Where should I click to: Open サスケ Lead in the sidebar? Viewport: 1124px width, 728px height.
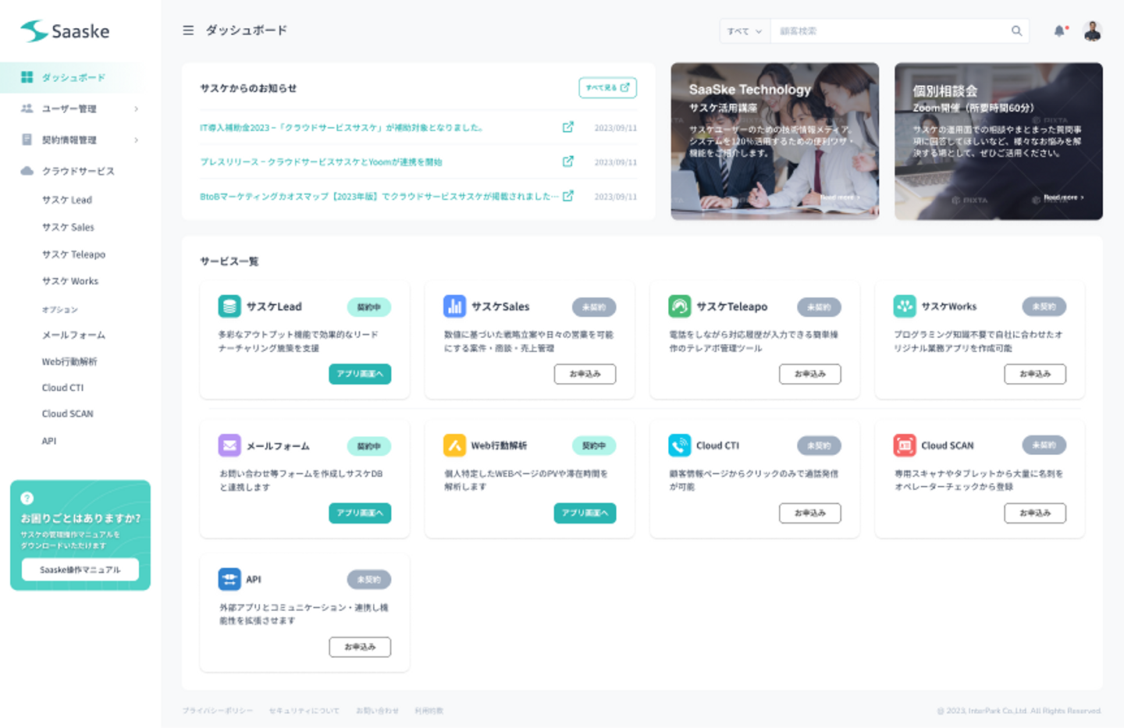tap(67, 200)
